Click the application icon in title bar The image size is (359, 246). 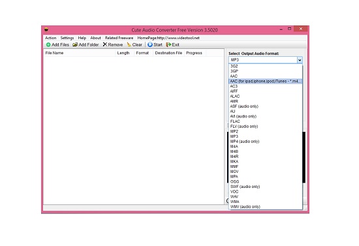46,29
